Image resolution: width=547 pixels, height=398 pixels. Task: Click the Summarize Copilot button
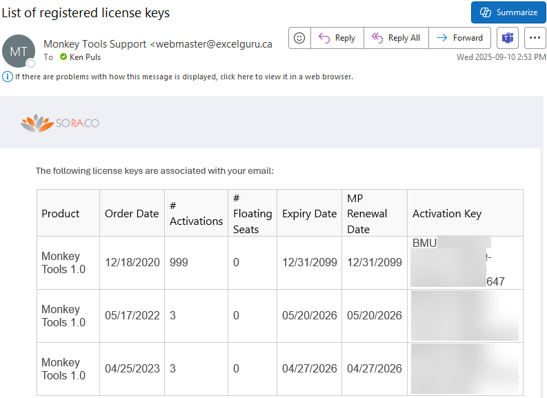point(508,12)
